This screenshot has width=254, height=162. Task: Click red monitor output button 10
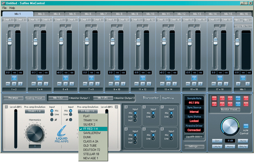click(x=246, y=104)
